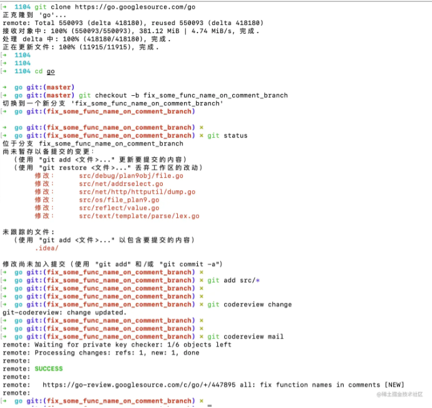This screenshot has height=408, width=432.
Task: Select the 'cd go' command text
Action: [x=44, y=71]
